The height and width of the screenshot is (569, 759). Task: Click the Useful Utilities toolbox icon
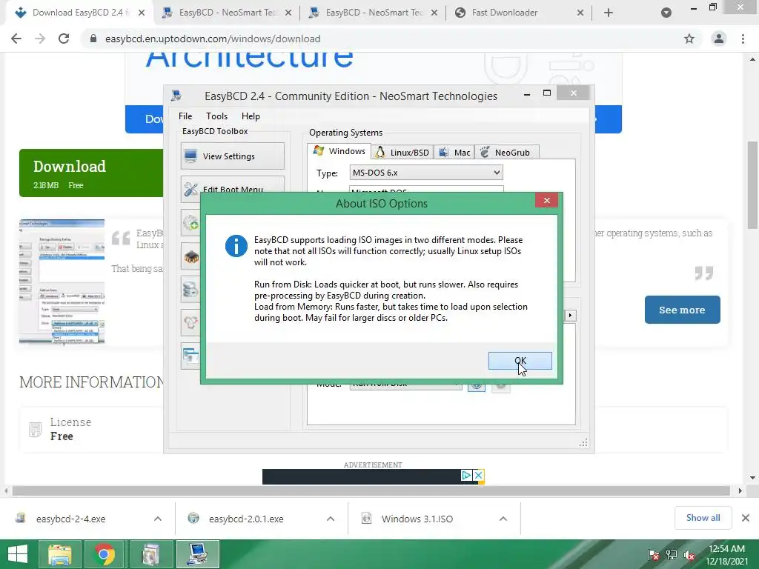coord(190,356)
